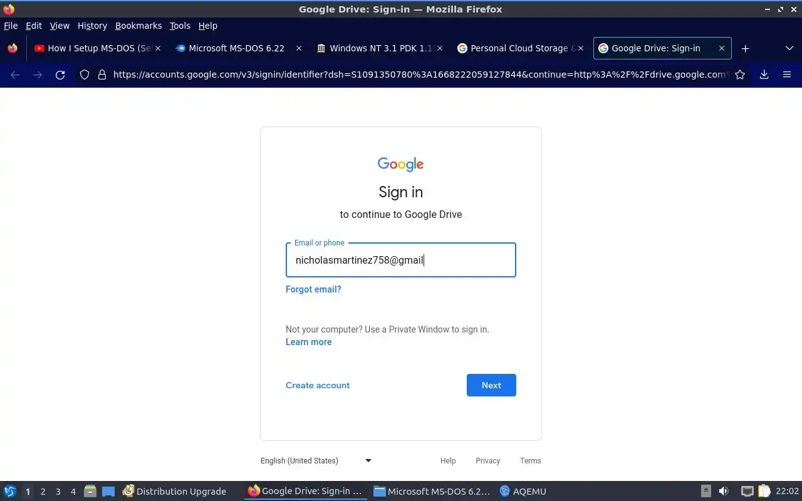802x501 pixels.
Task: Click the removable media tray icon
Action: click(x=706, y=492)
